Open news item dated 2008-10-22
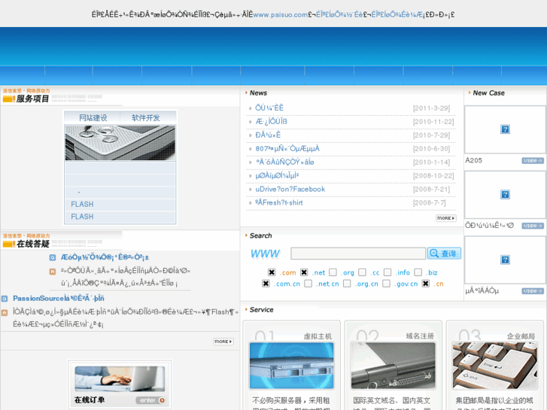 pyautogui.click(x=277, y=175)
